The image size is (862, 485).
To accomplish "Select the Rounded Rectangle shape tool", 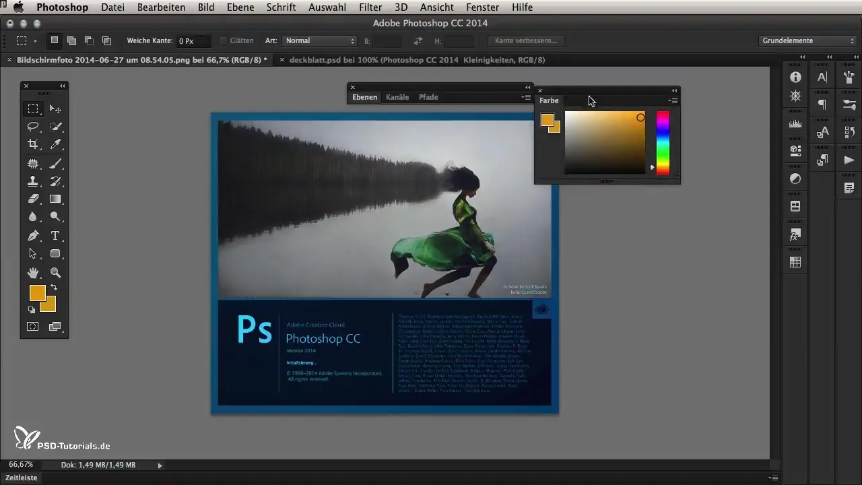I will (56, 254).
